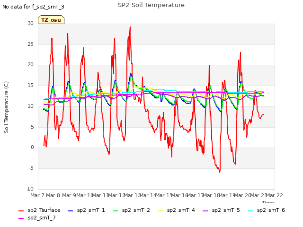This screenshot has height=227, width=303.
Task: Click the TZ_osu annotation label
Action: click(x=51, y=20)
